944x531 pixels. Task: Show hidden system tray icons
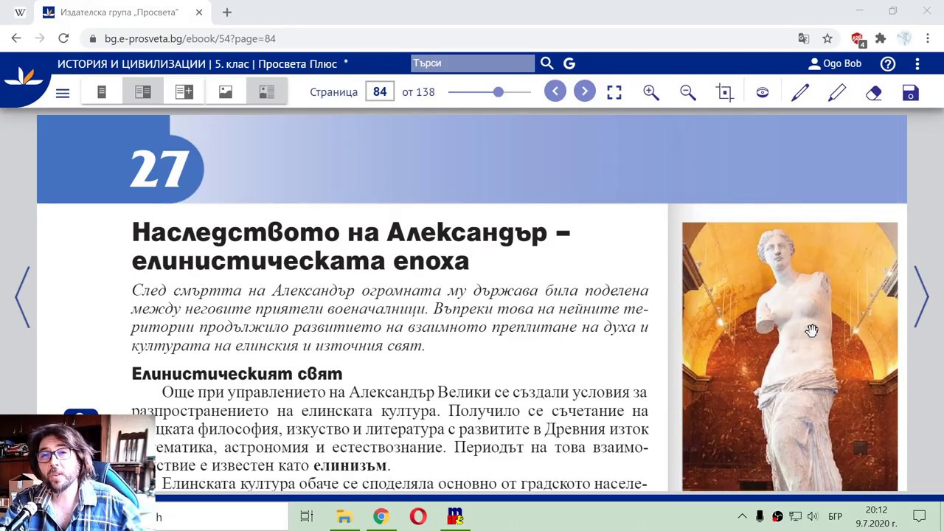[x=742, y=516]
